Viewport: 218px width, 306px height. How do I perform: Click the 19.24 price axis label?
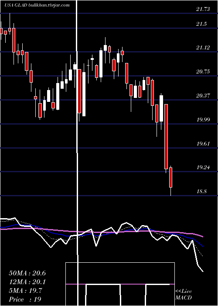pyautogui.click(x=203, y=167)
